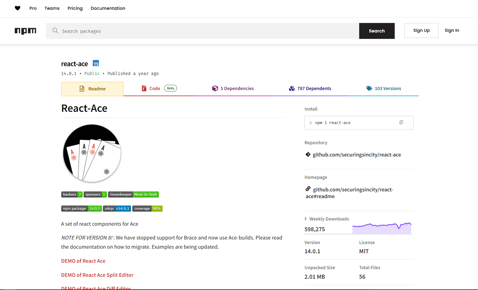The width and height of the screenshot is (478, 290).
Task: Select the Readme tab
Action: (x=92, y=89)
